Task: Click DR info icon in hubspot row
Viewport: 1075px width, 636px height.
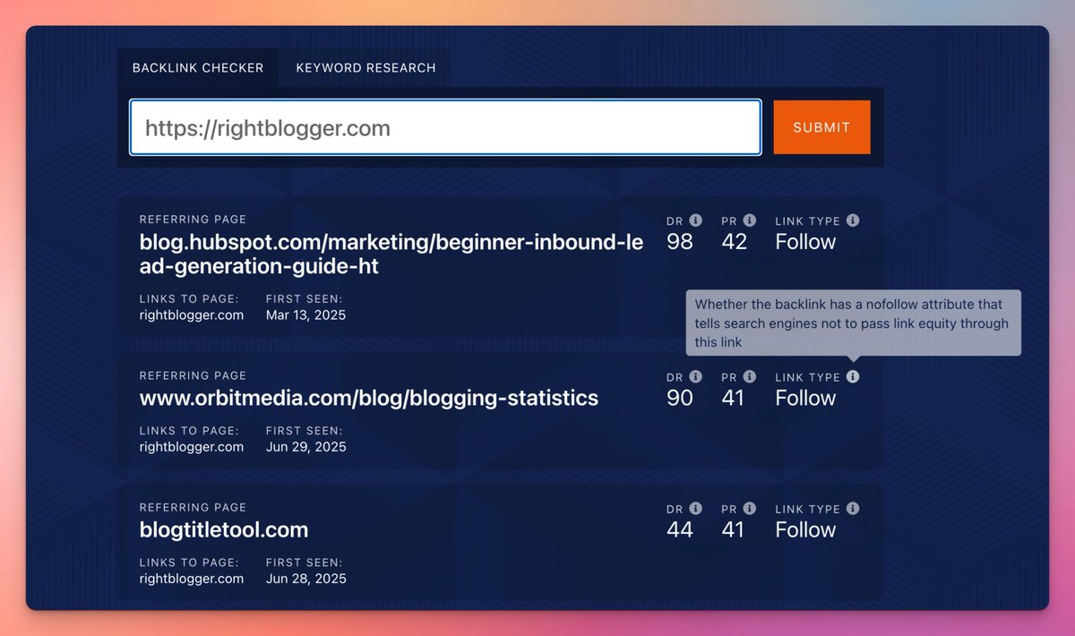Action: coord(696,220)
